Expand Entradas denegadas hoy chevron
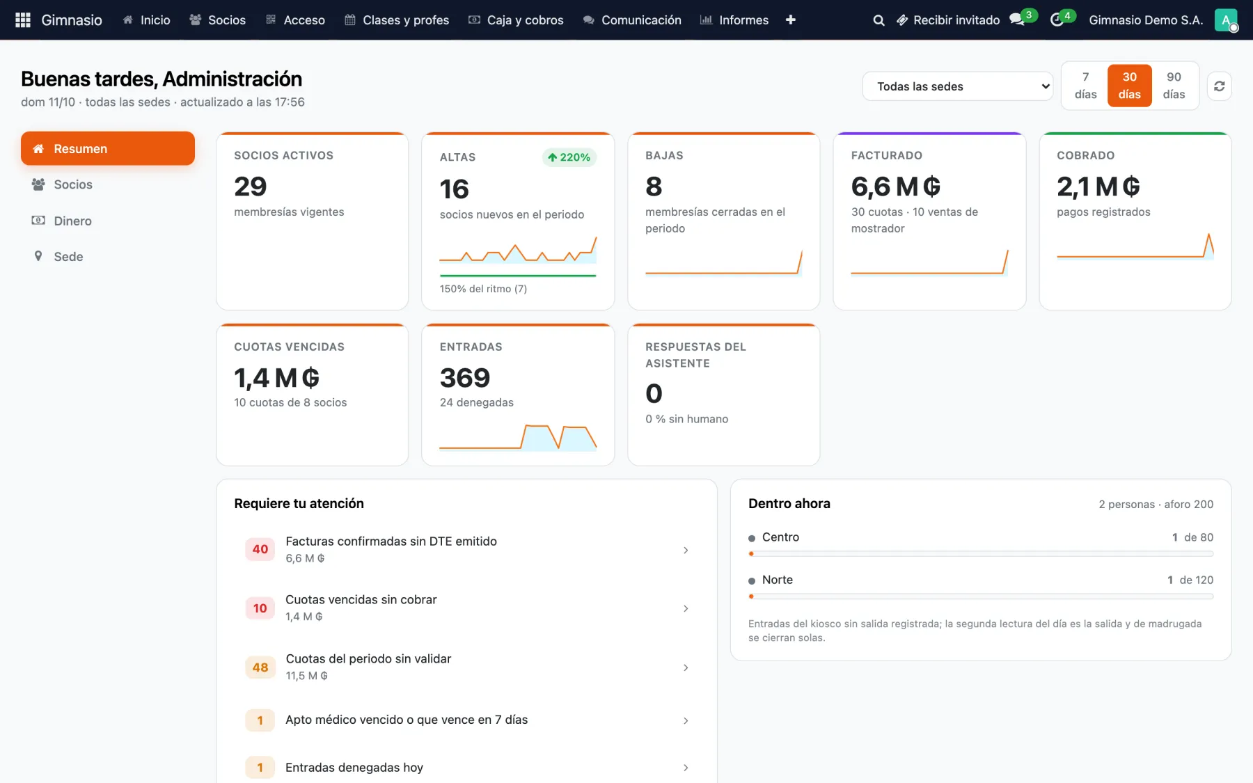1253x783 pixels. (686, 768)
